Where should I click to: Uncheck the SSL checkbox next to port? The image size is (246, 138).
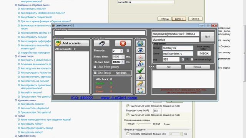pos(183,59)
